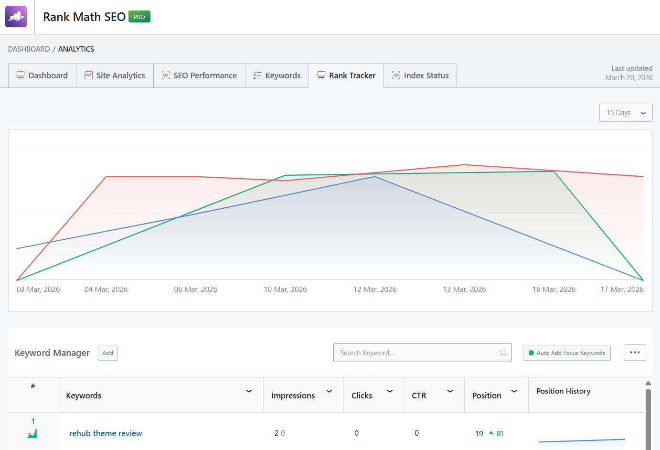This screenshot has width=660, height=450.
Task: Click the position change value 81
Action: coord(500,434)
